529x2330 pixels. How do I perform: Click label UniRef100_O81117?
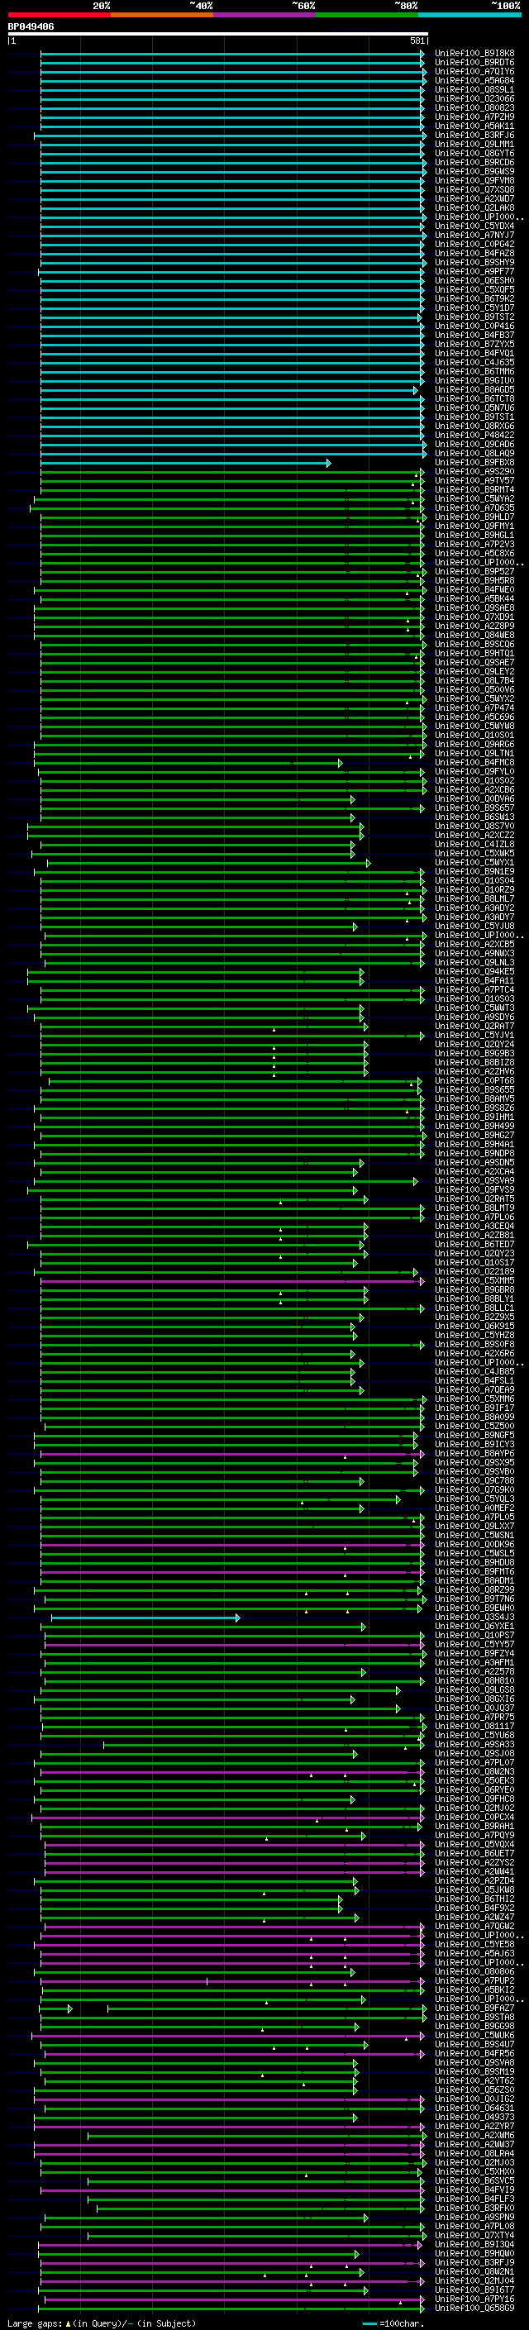tap(474, 1727)
